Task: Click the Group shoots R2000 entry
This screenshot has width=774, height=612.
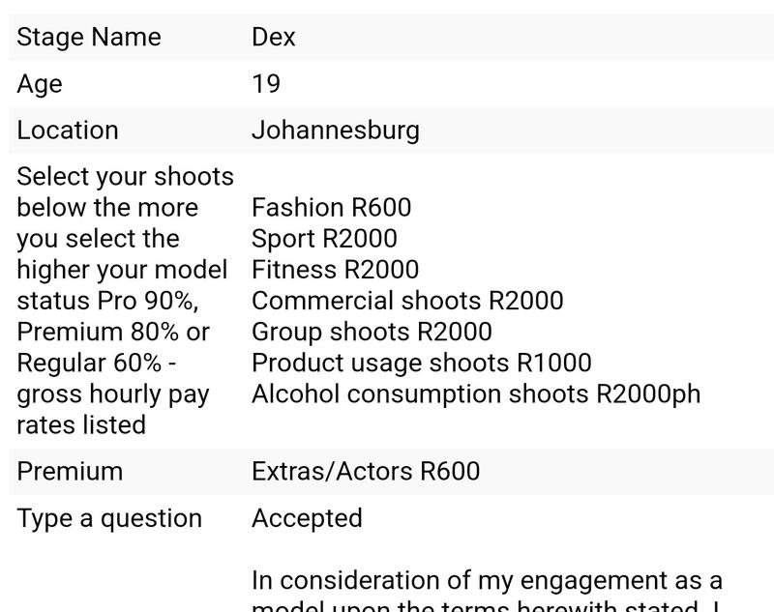Action: coord(372,332)
